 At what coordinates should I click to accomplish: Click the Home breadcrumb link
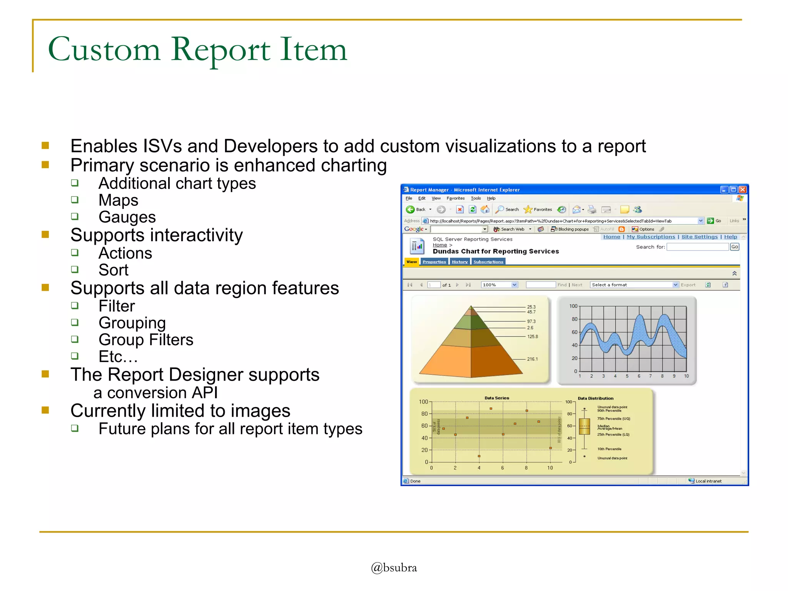coord(440,245)
